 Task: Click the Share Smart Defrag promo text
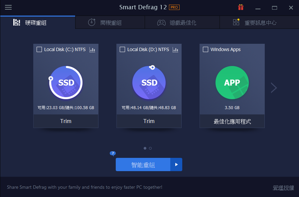coord(85,187)
